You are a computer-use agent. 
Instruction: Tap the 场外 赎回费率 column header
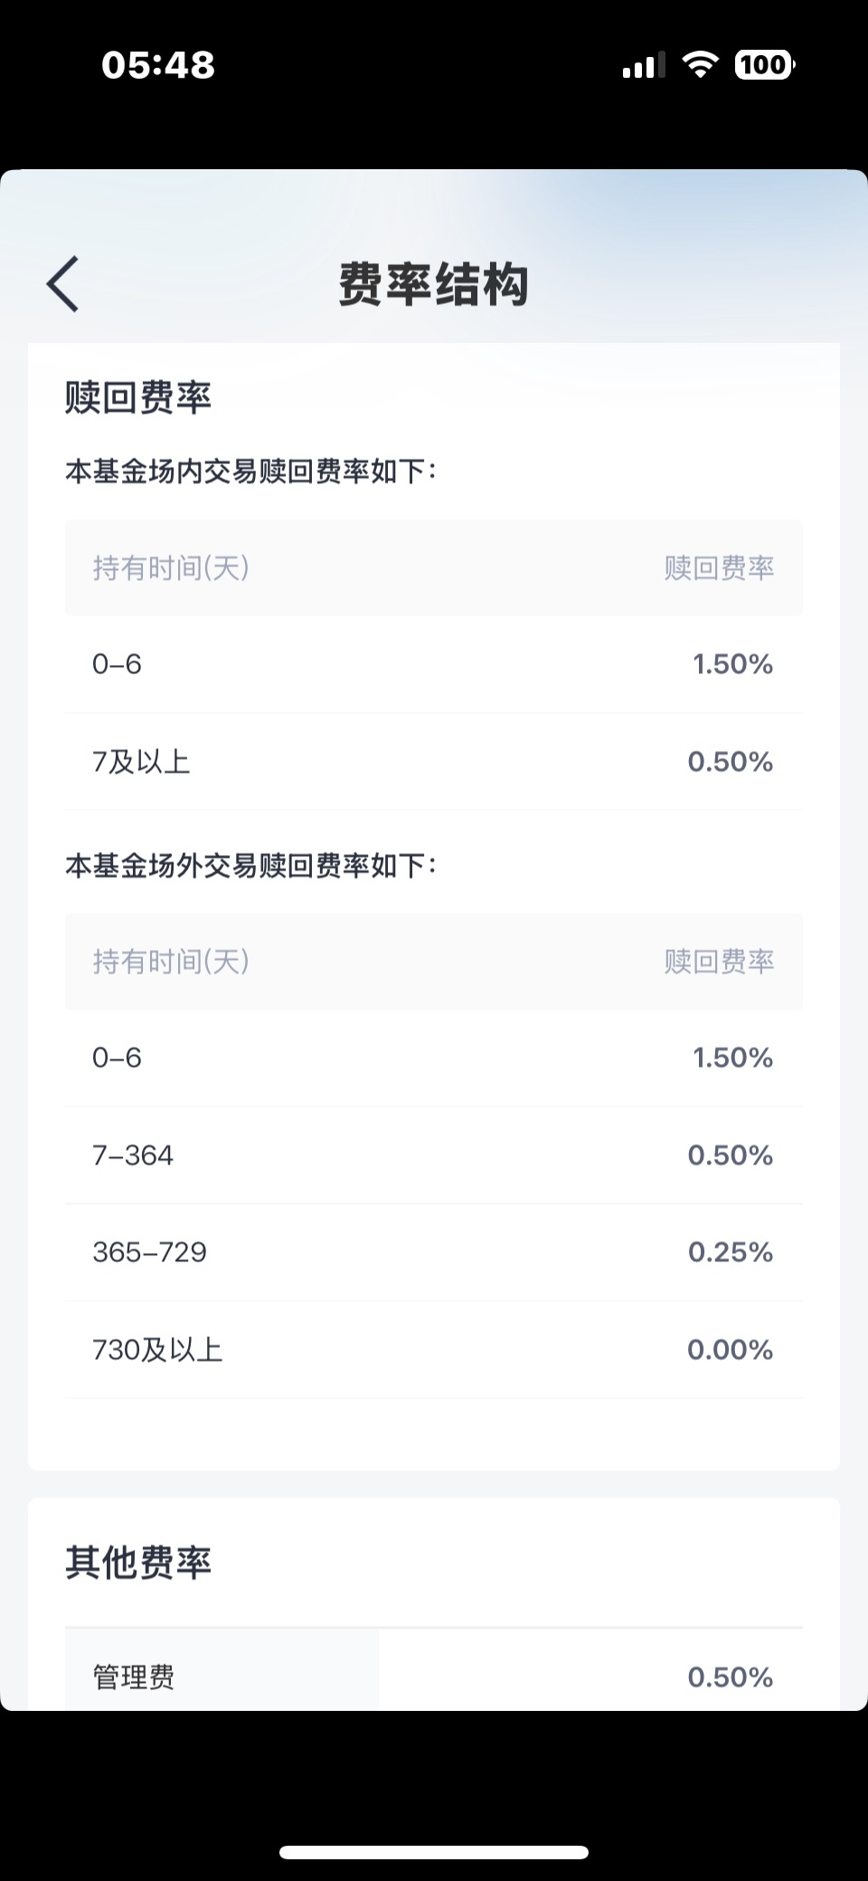click(x=719, y=961)
